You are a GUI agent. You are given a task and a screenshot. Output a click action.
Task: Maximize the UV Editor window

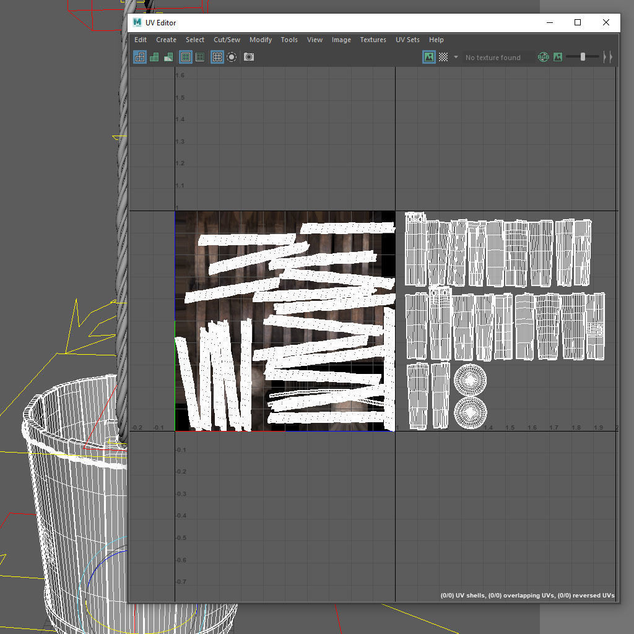[578, 23]
